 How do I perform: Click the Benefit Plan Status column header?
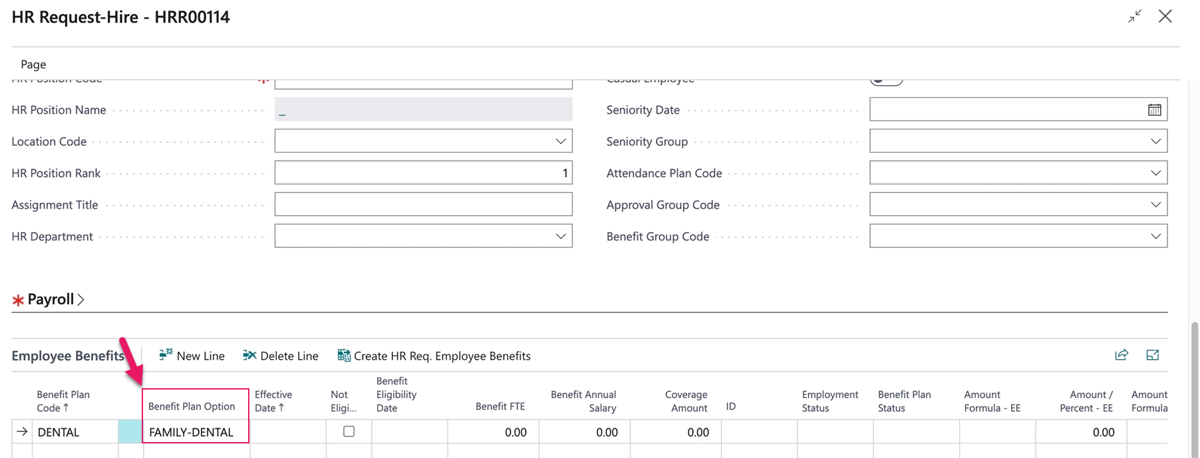tap(904, 401)
